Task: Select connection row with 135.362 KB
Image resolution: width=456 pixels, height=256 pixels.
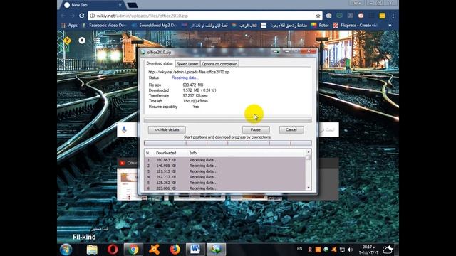Action: [225, 183]
